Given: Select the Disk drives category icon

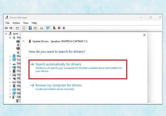Looking at the screenshot, I should (14, 64).
